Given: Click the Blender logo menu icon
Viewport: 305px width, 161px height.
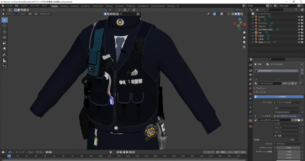Looking at the screenshot, I should click(x=3, y=6).
